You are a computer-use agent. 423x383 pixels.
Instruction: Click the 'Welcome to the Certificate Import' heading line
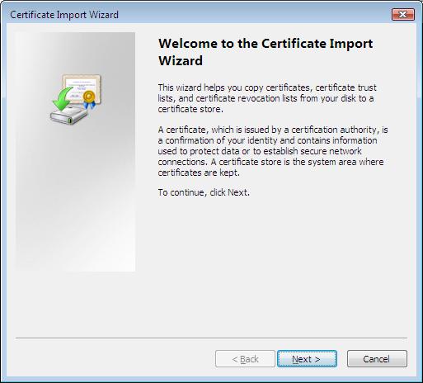click(x=266, y=44)
